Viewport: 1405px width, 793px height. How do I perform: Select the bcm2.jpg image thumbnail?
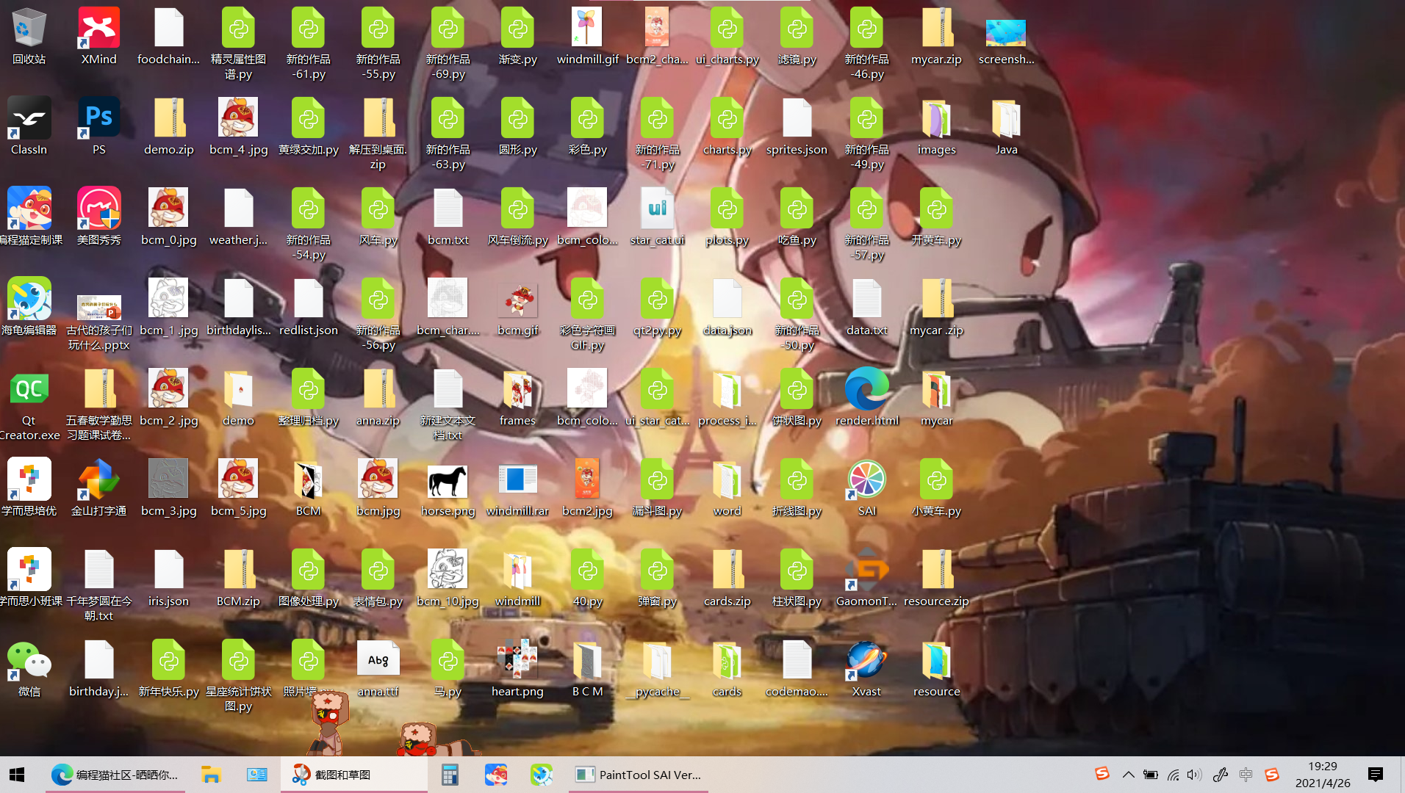588,487
